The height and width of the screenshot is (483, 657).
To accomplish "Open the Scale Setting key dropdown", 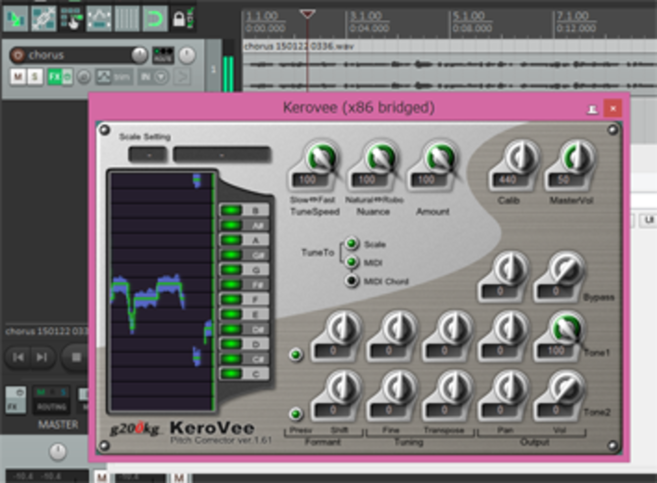I will click(148, 155).
